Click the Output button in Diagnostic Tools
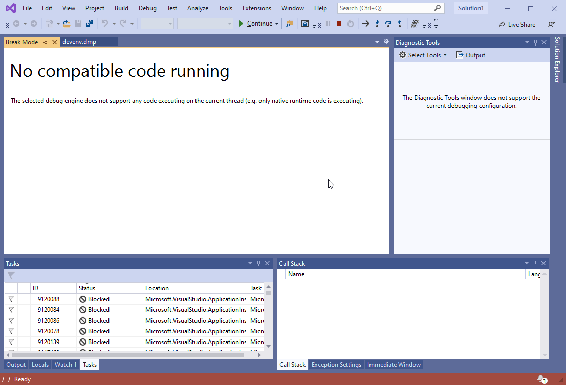 point(471,55)
